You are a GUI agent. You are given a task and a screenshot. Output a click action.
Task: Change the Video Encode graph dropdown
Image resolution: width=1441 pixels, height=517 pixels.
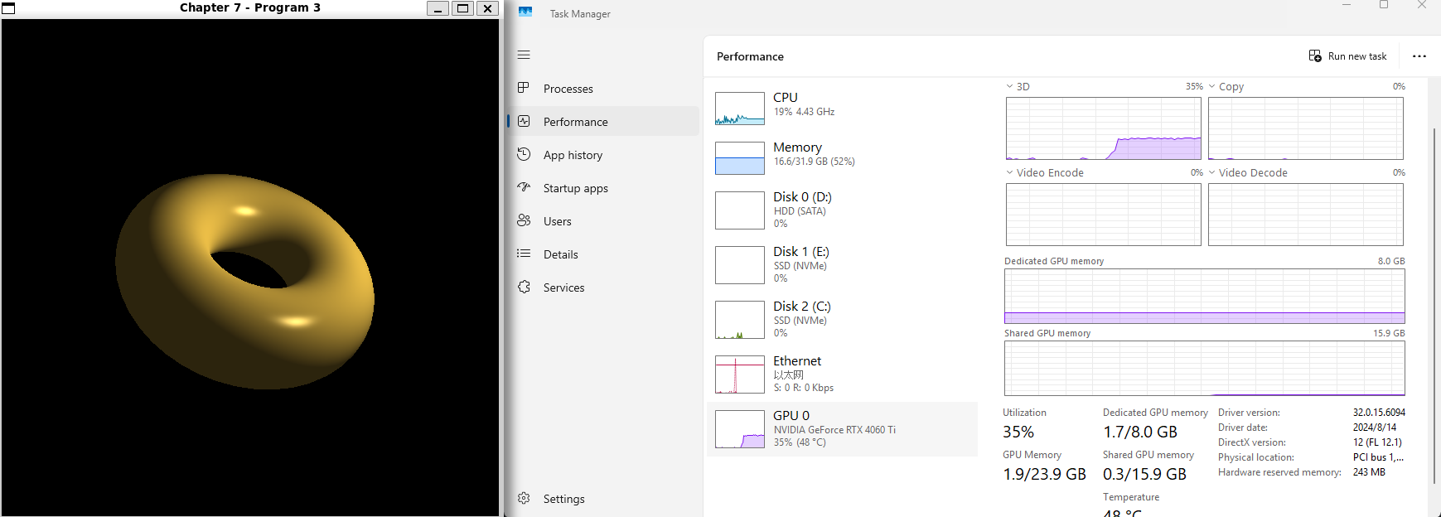coord(1010,172)
